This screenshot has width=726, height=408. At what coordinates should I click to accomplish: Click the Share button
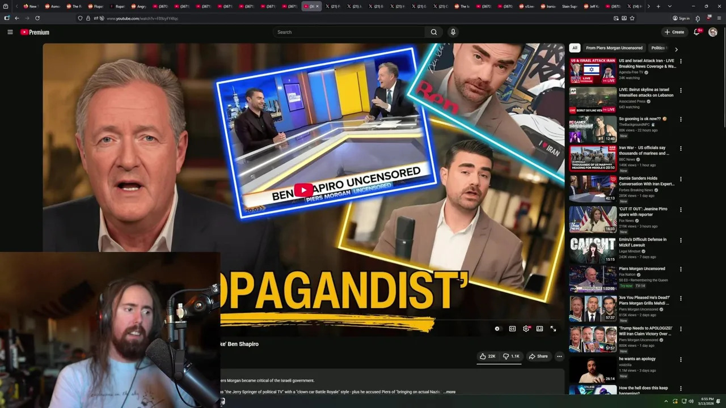538,356
